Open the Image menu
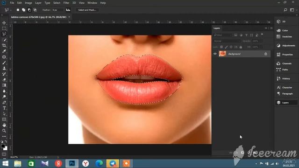 pos(28,3)
